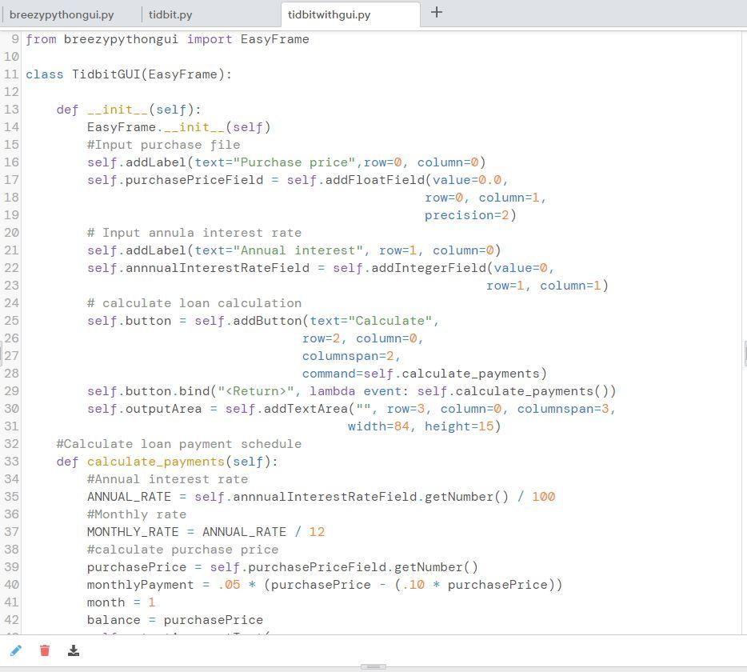Viewport: 747px width, 672px height.
Task: Click 'calculate_payments' definition on line 33
Action: coord(156,462)
